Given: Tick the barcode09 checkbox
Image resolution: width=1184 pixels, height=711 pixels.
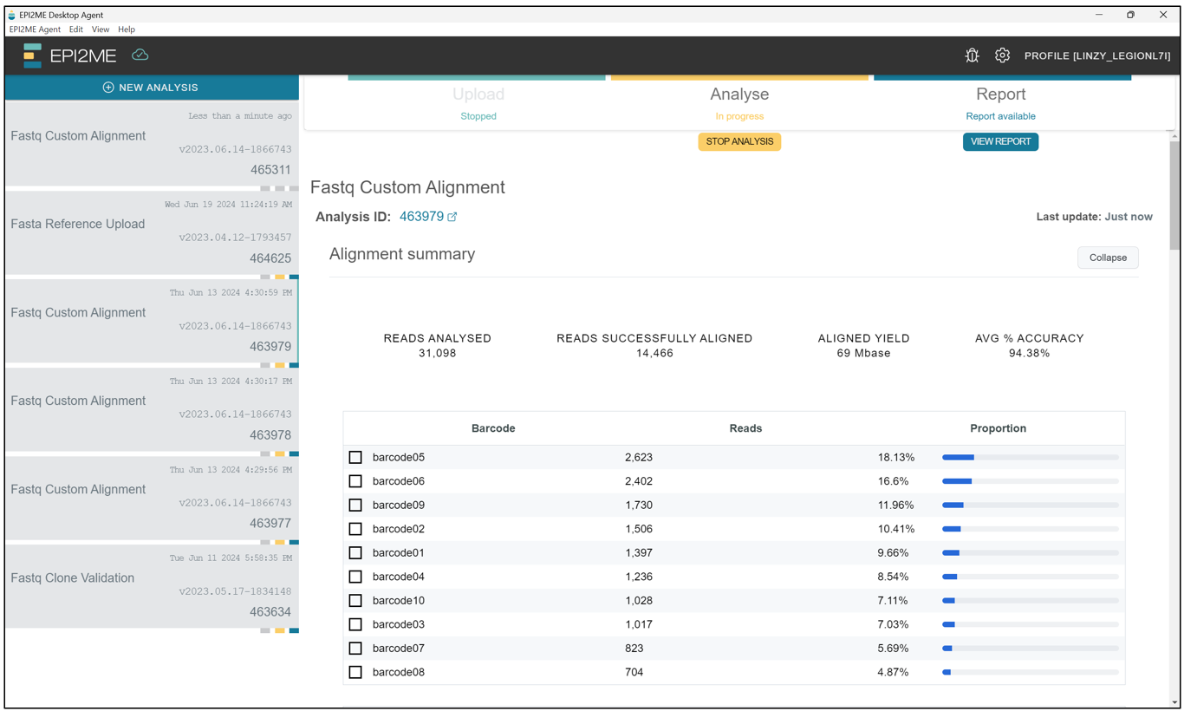Looking at the screenshot, I should (355, 505).
